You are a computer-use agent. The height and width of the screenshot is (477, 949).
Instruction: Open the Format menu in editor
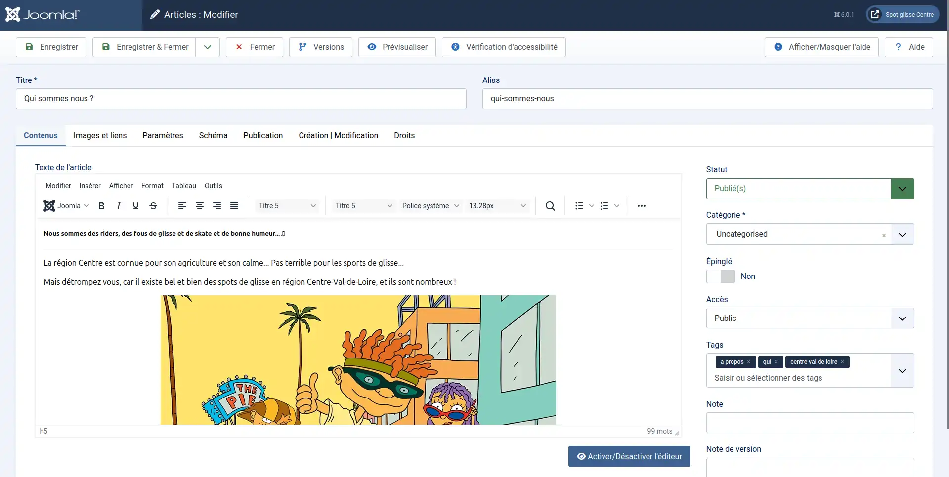coord(152,186)
